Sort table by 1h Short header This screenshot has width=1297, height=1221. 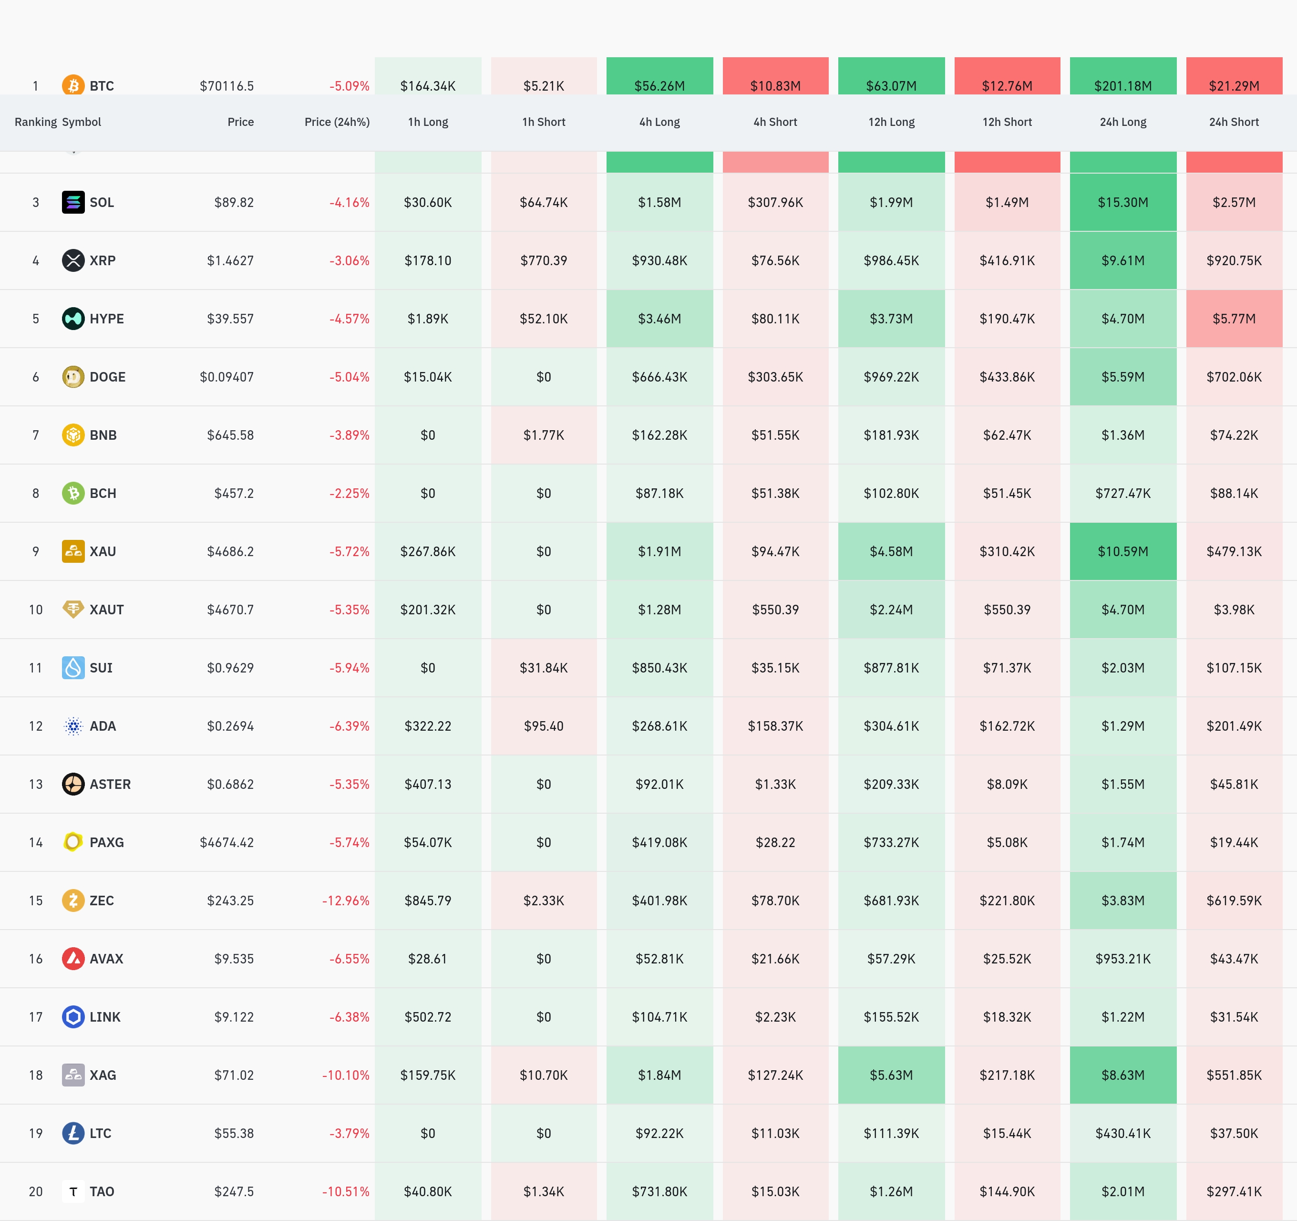coord(544,122)
